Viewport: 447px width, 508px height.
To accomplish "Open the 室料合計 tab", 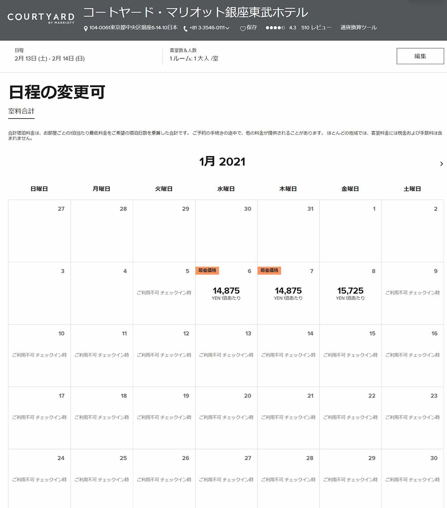I will click(x=21, y=111).
